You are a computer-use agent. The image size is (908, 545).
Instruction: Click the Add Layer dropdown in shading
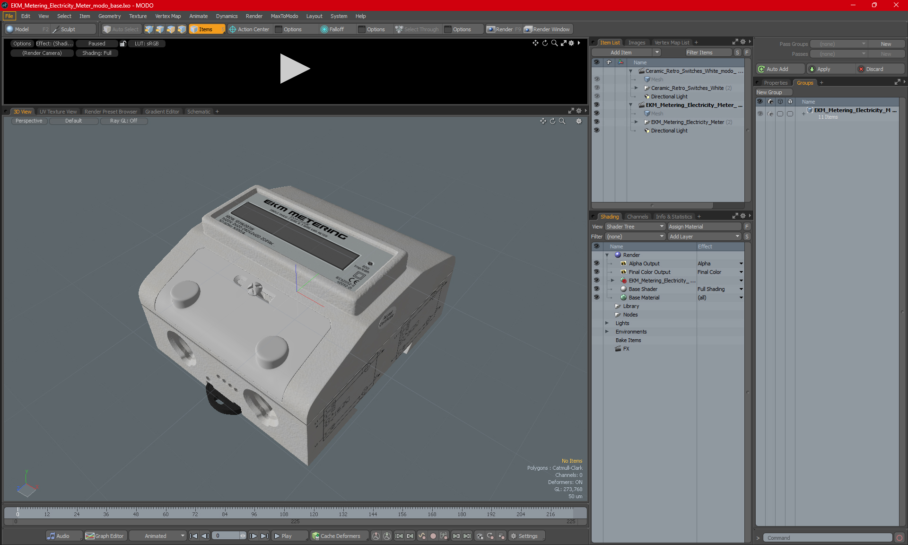(x=704, y=236)
